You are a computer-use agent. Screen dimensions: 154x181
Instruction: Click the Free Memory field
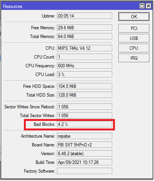pyautogui.click(x=85, y=28)
